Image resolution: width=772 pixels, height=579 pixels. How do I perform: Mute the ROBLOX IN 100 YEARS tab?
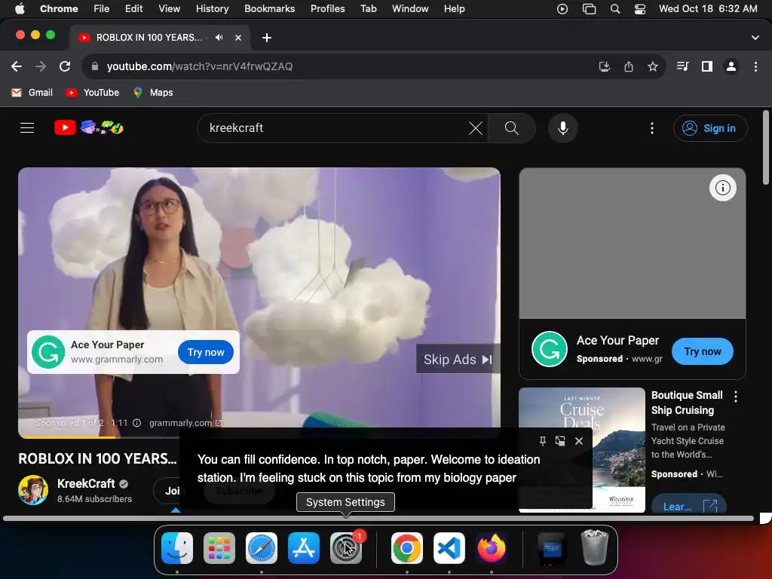pyautogui.click(x=219, y=38)
